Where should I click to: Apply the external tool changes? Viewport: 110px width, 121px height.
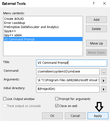pos(98,116)
